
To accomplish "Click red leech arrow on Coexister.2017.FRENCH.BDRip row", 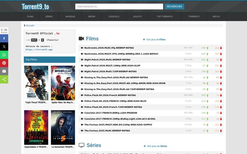I will click(221, 113).
